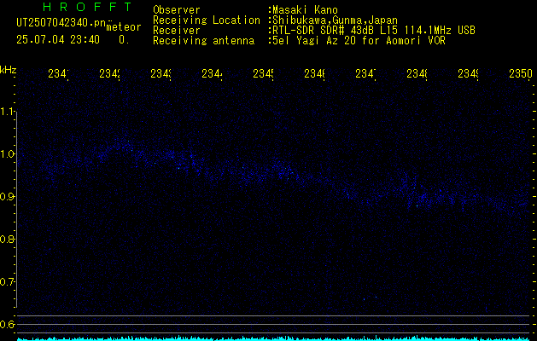Click the 2349 time axis marker
537x341 pixels.
[x=468, y=73]
